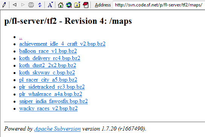
Task: Click the 'version 1.7.20 (r1667490)' footer text
Action: pos(114,129)
